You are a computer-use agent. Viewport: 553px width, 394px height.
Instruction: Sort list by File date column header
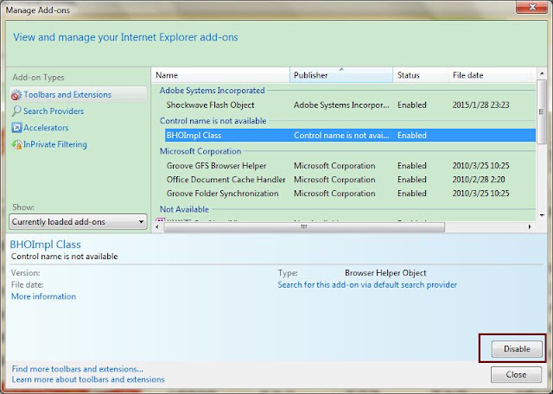tap(490, 75)
